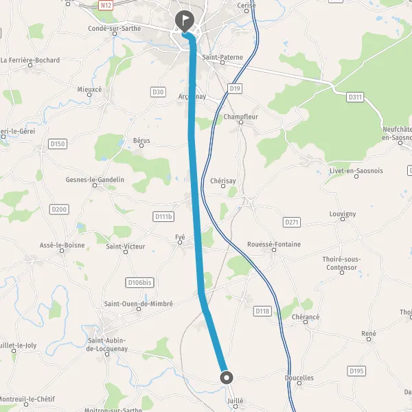412x412 pixels.
Task: Click the Saint-Paterne town label
Action: click(x=222, y=57)
